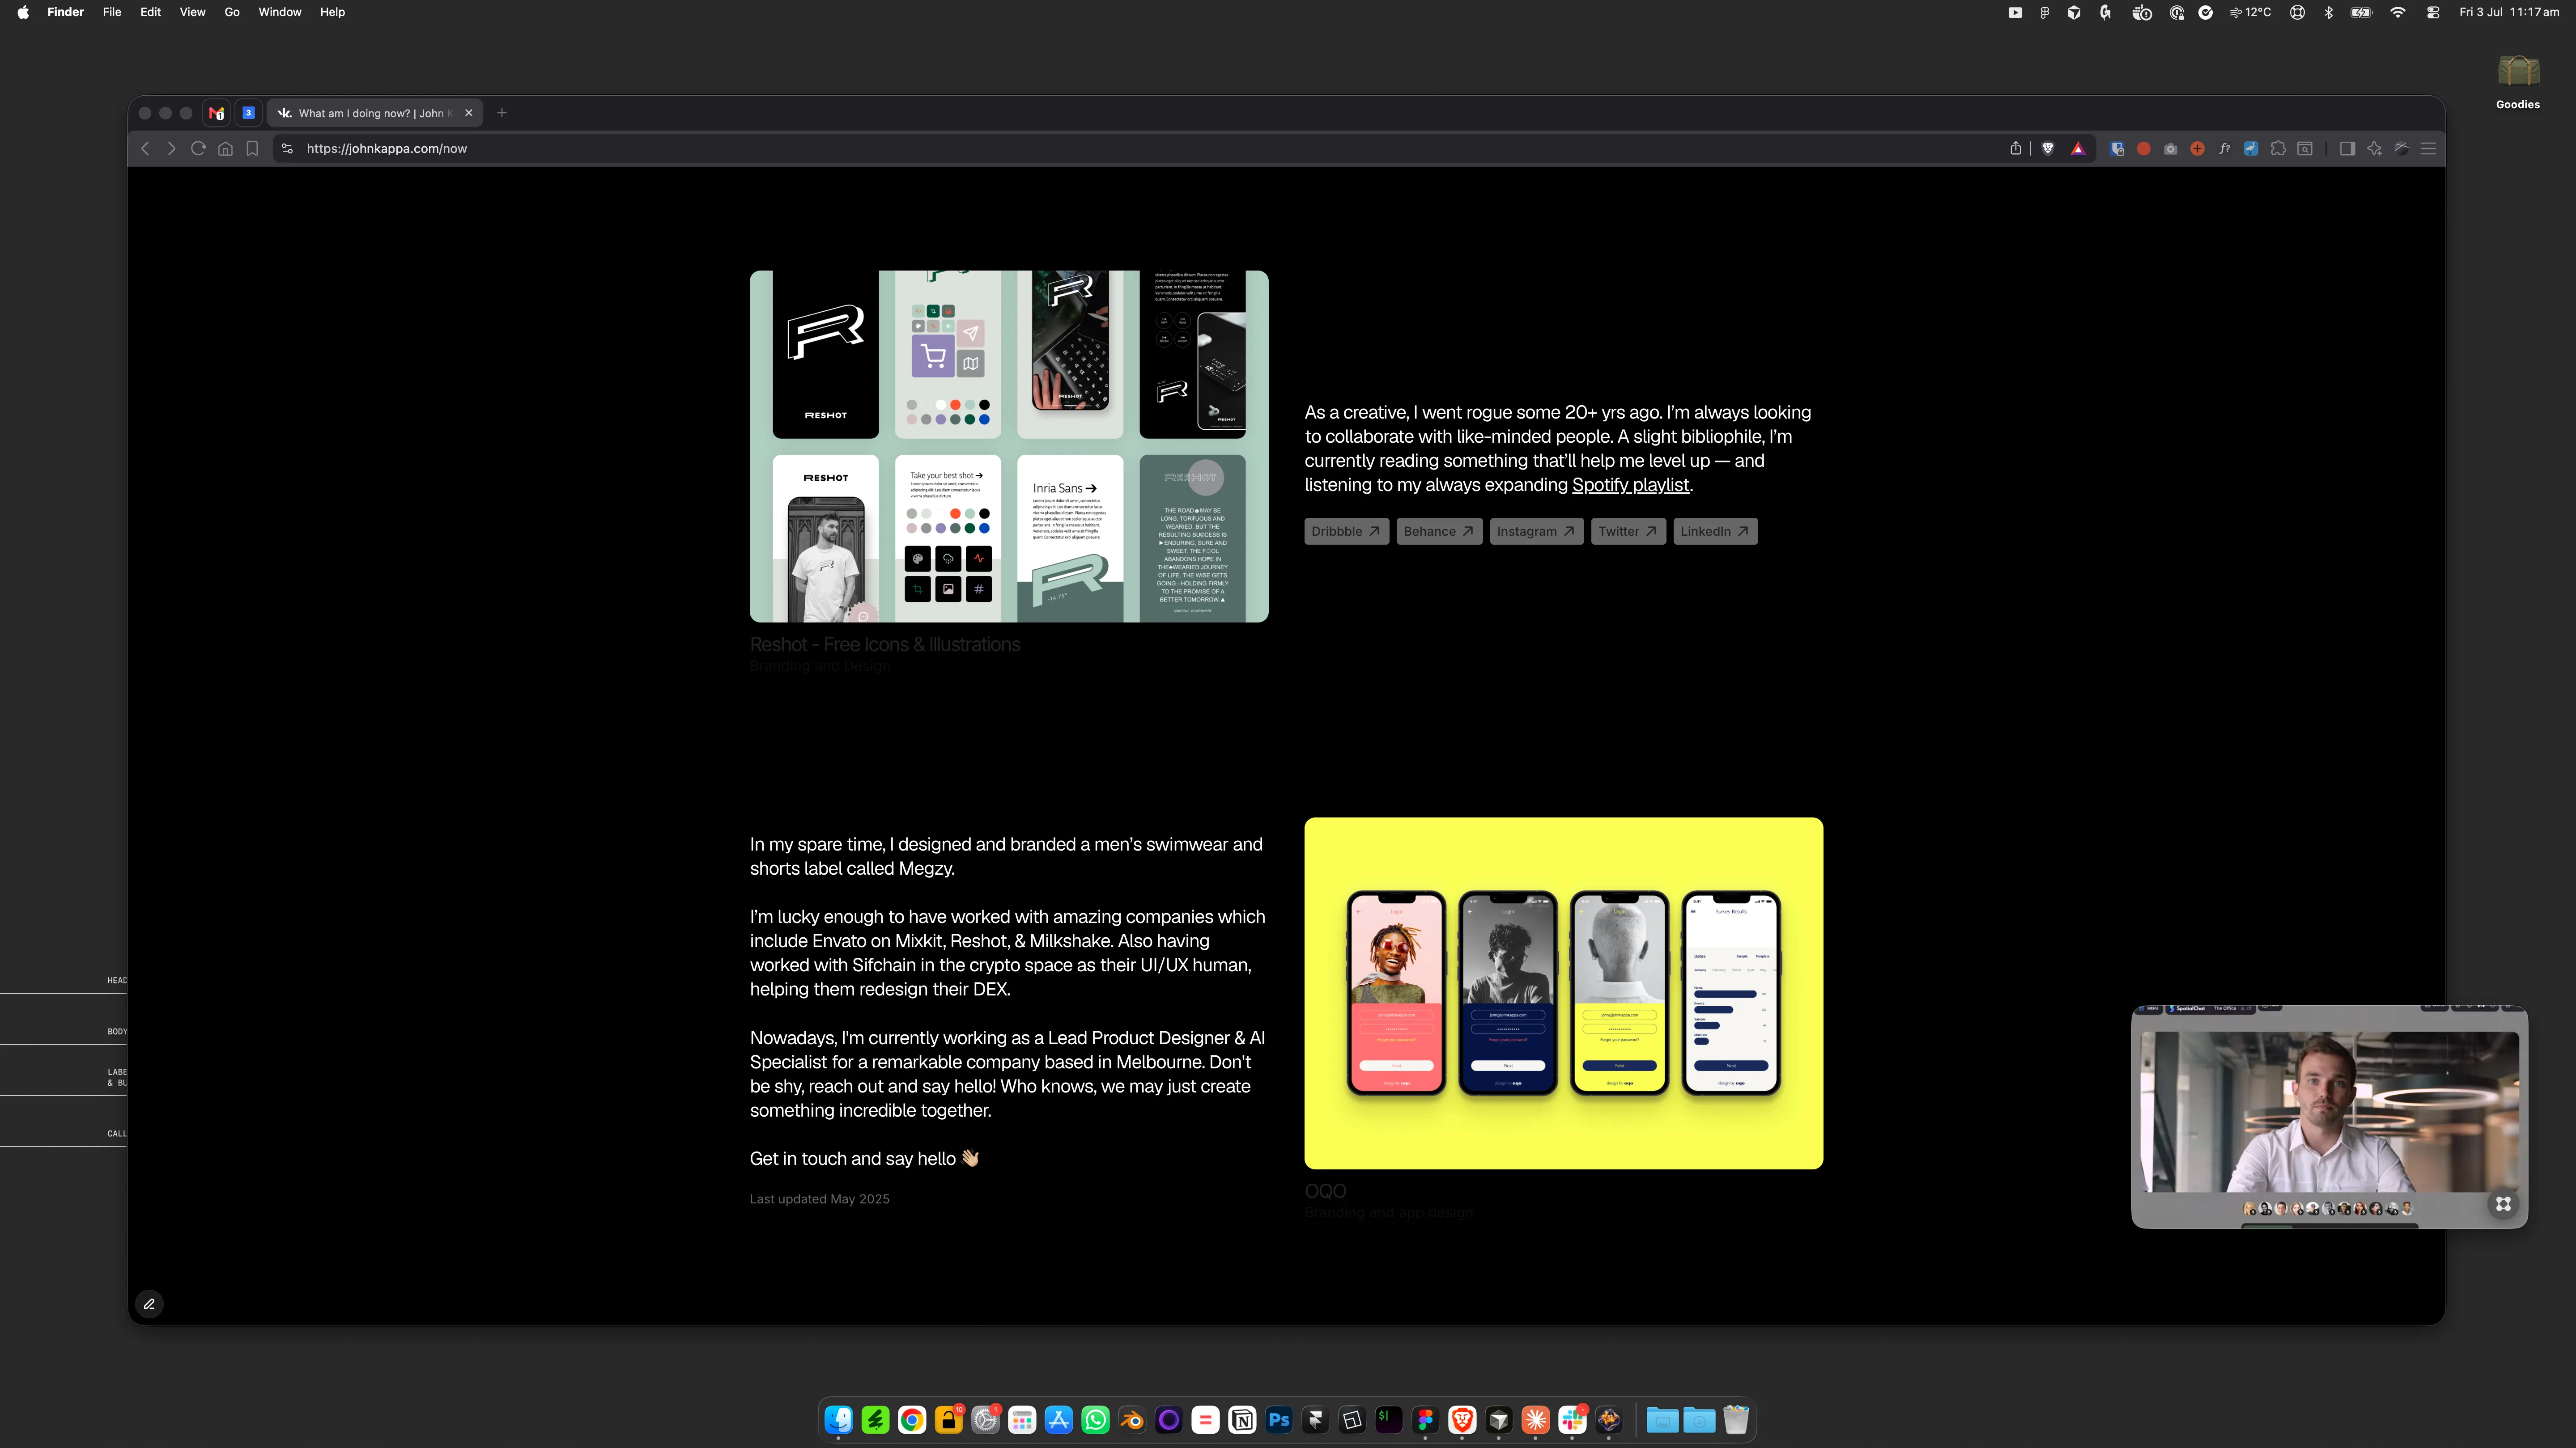This screenshot has height=1448, width=2576.
Task: Go forward using the browser forward arrow
Action: click(x=171, y=149)
